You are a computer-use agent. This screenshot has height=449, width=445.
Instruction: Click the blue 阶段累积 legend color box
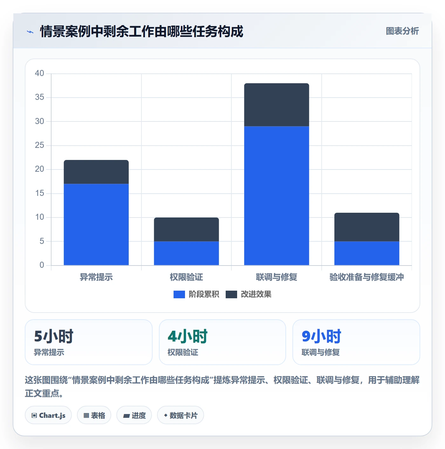[x=179, y=294]
